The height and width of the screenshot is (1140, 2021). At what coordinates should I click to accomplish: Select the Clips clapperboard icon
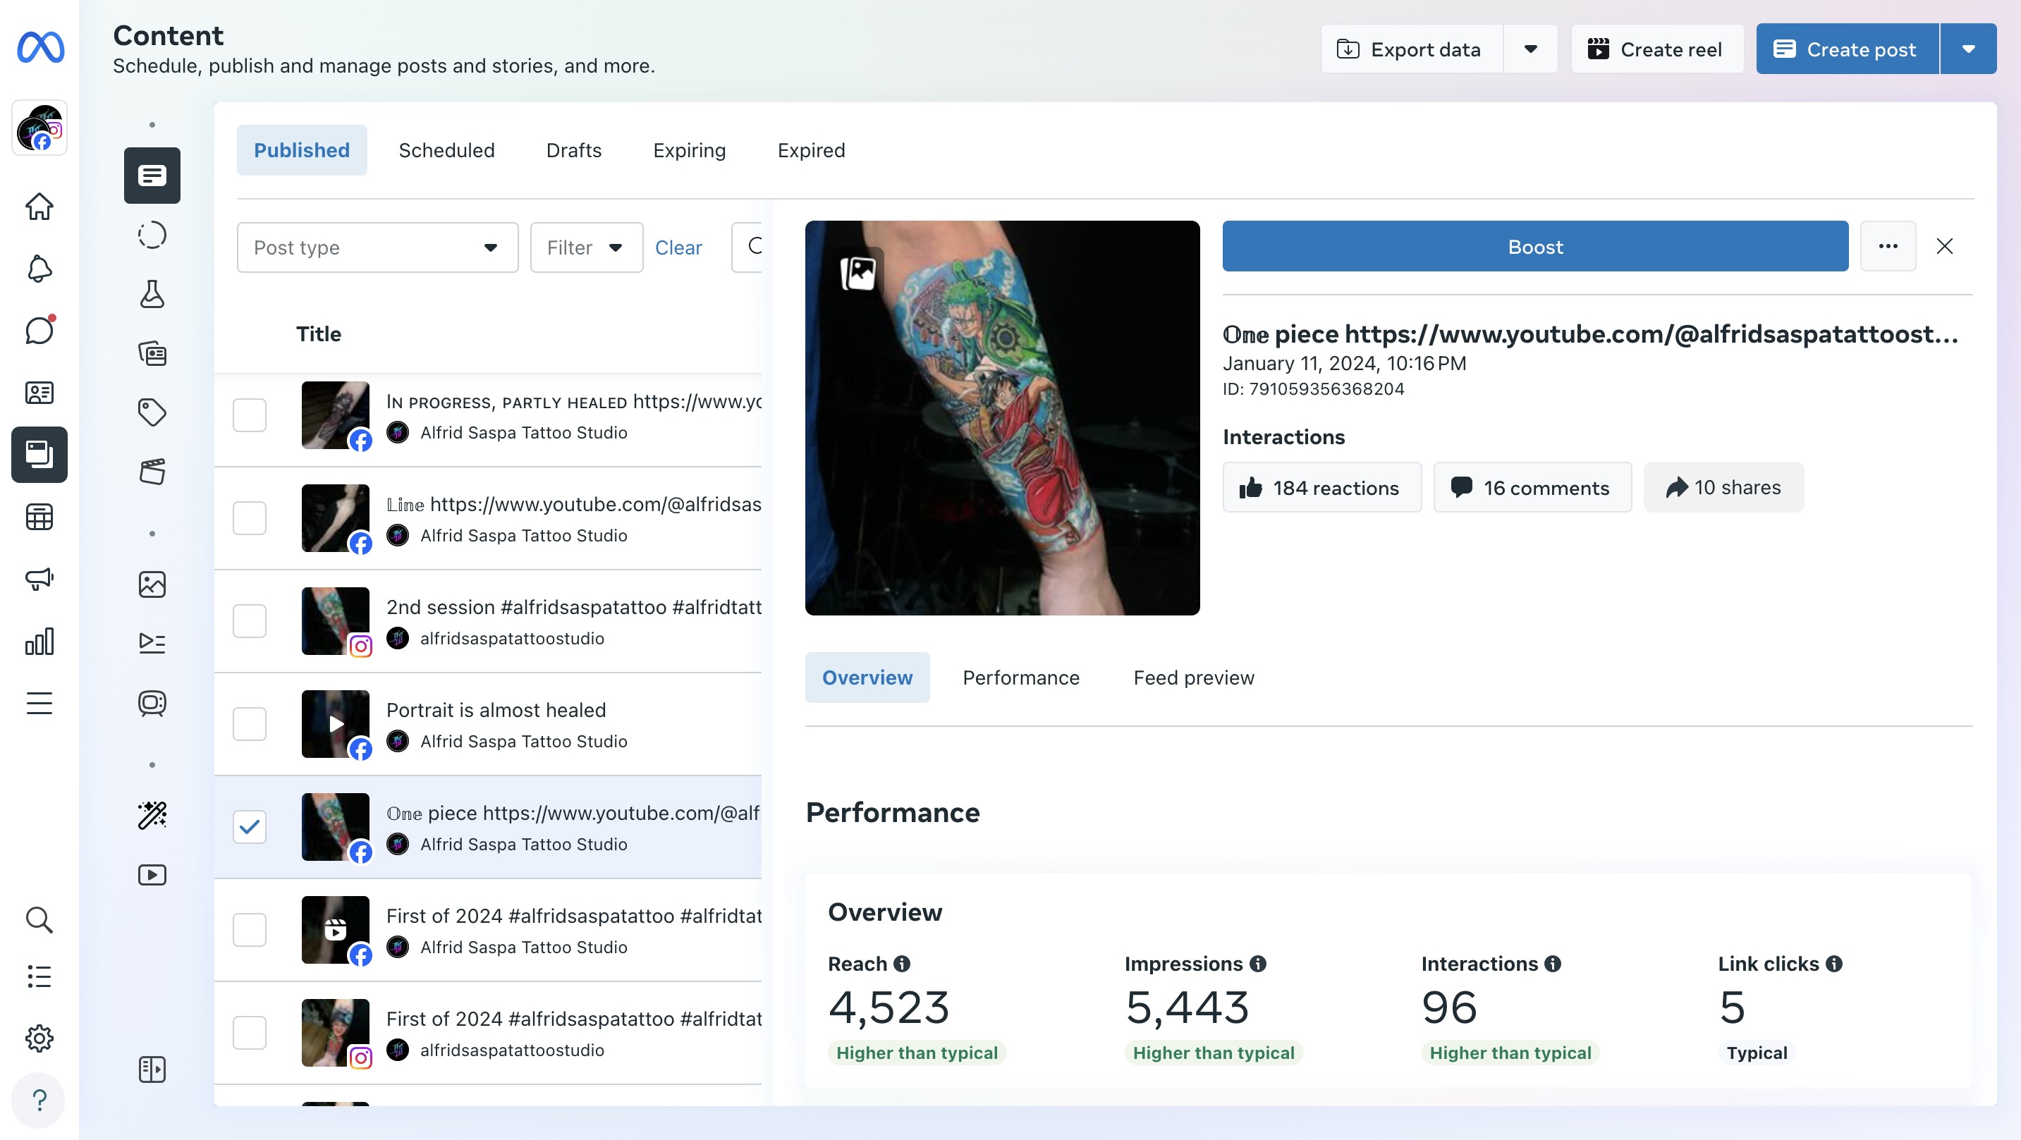tap(152, 472)
